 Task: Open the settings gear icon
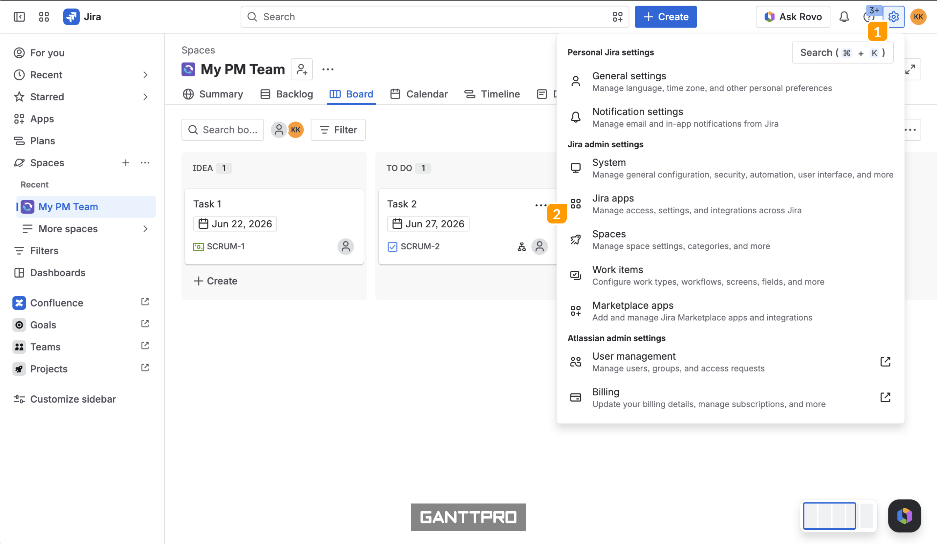coord(893,17)
